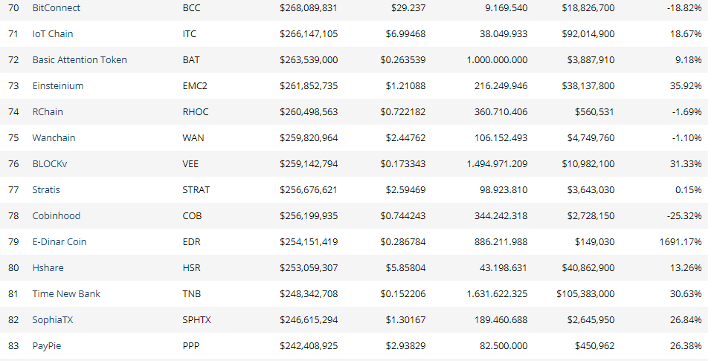Click the E-Dinar Coin name

(x=60, y=242)
